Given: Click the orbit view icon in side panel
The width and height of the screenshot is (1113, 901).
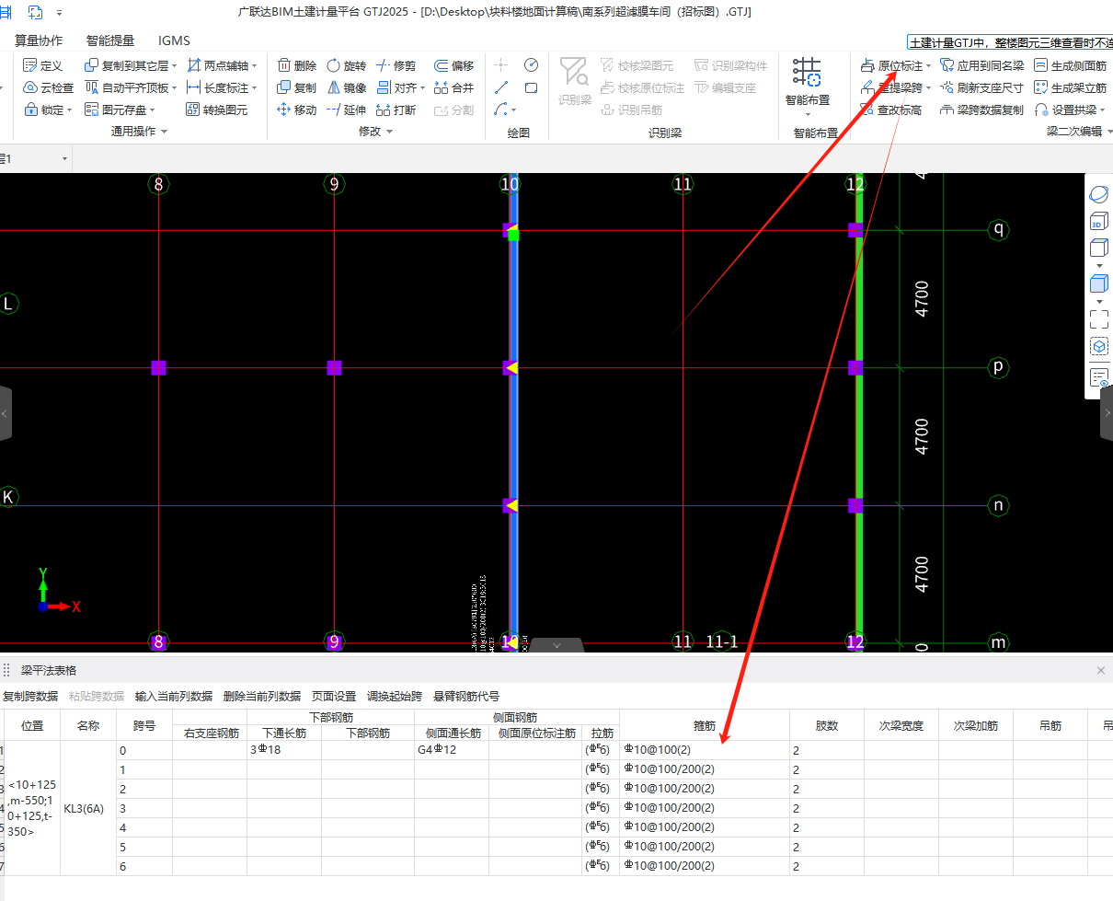Looking at the screenshot, I should tap(1098, 194).
